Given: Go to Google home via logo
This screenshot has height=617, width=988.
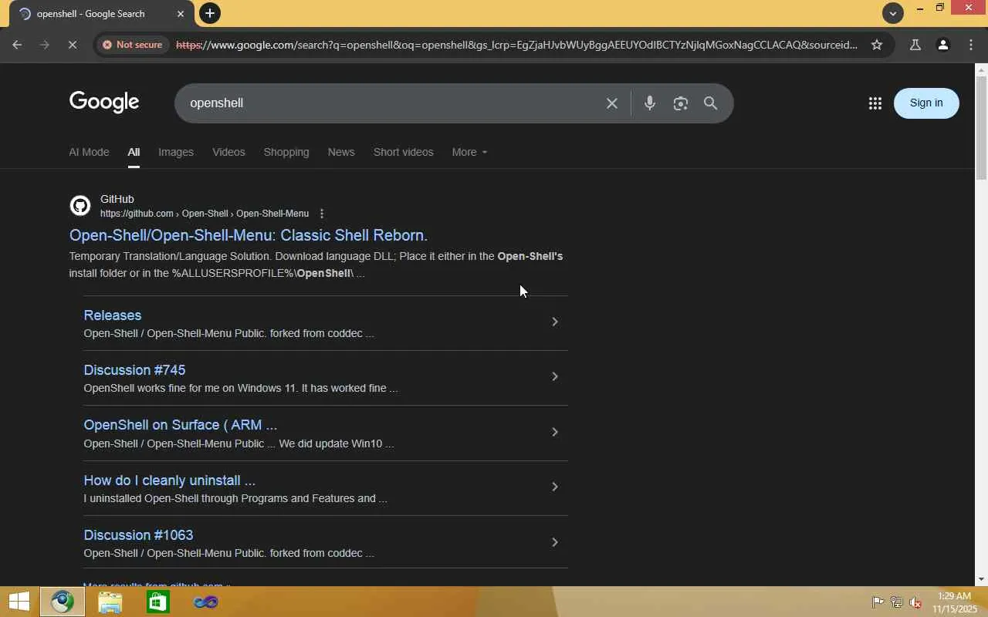Looking at the screenshot, I should point(104,102).
